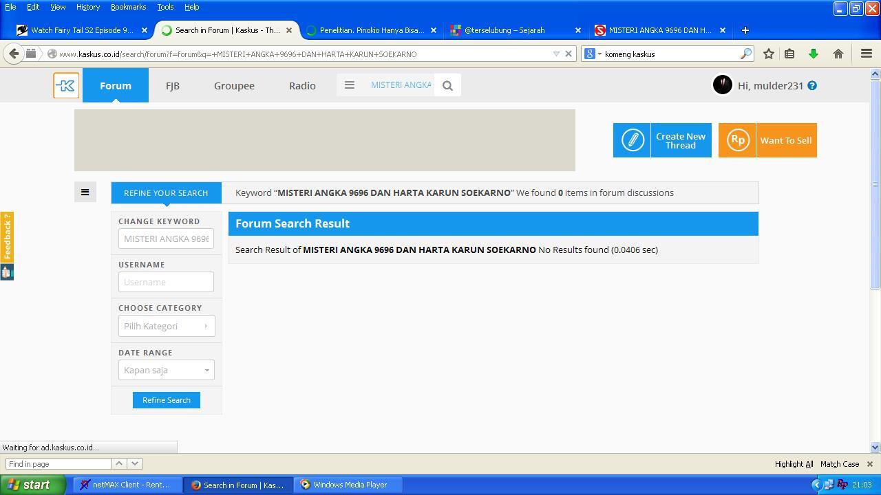The width and height of the screenshot is (881, 495).
Task: Switch to the Penelitian Pinokio tab
Action: tap(370, 30)
